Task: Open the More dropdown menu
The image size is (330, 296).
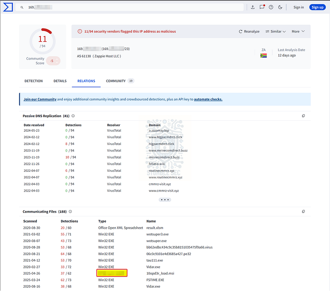Action: point(298,31)
